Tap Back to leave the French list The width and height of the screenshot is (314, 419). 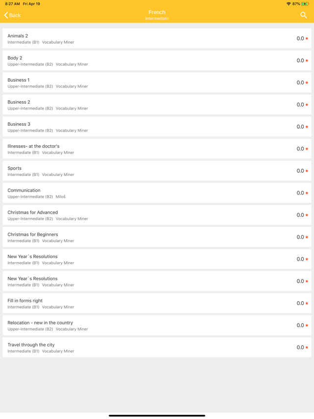pos(12,15)
